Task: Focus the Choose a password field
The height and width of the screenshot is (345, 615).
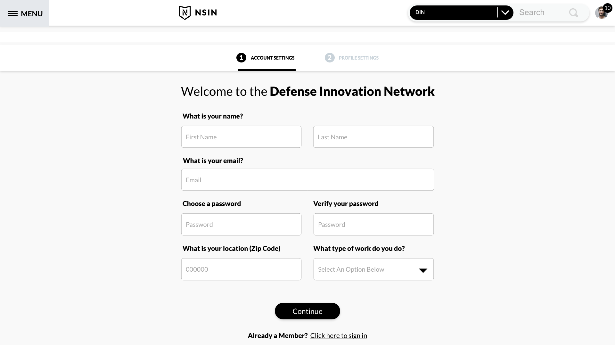Action: pyautogui.click(x=241, y=225)
